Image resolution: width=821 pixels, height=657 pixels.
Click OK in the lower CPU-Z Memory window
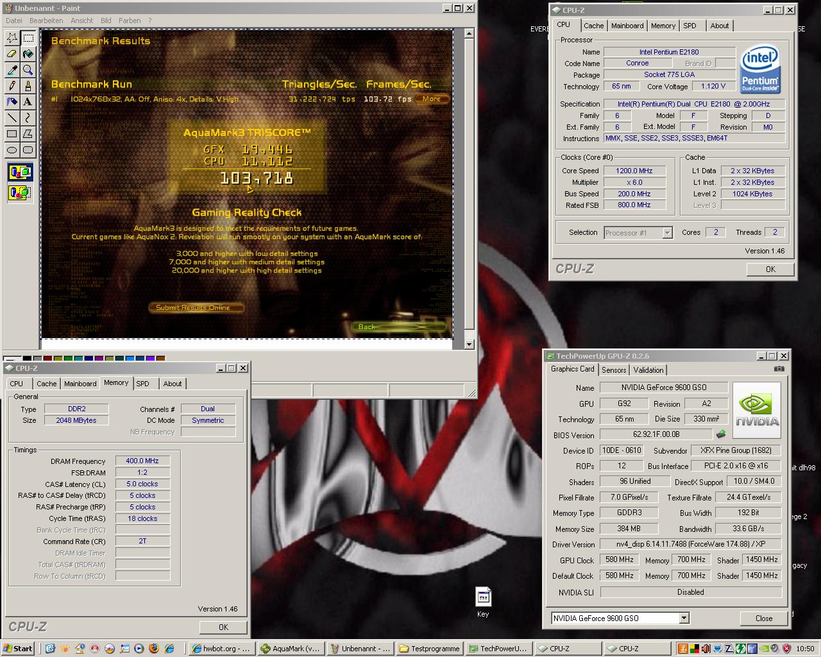click(x=223, y=627)
